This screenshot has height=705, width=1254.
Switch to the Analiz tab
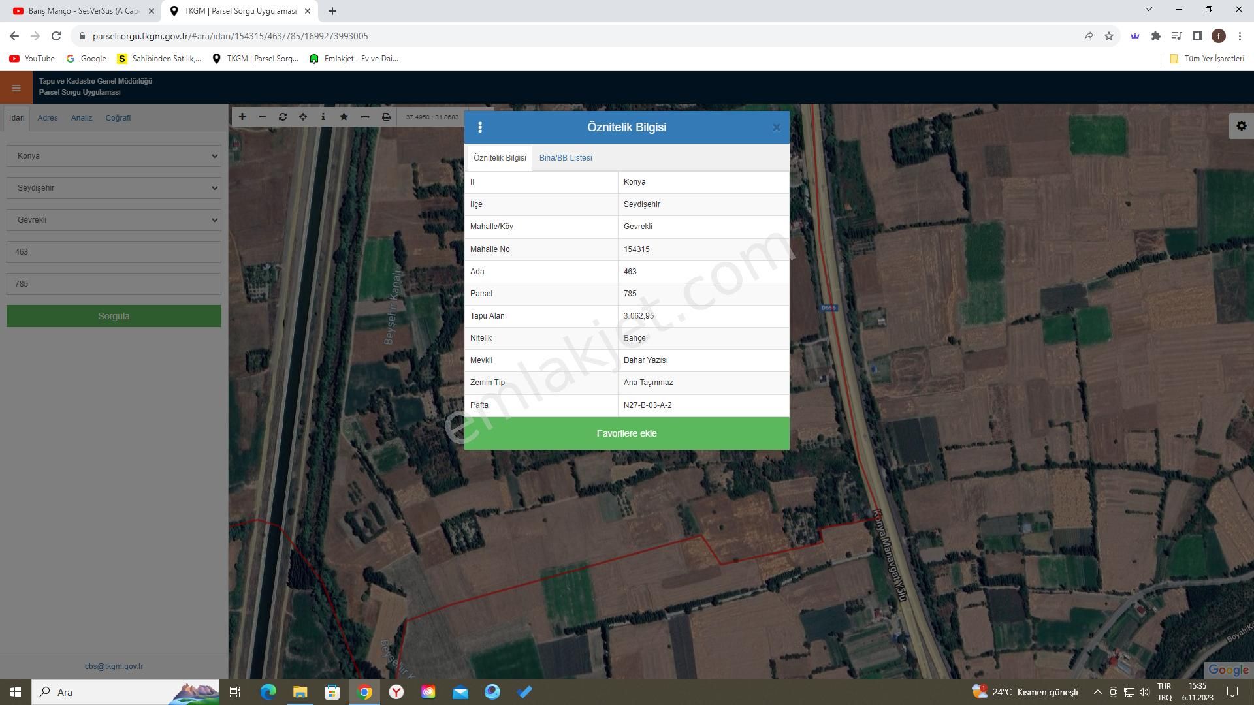tap(82, 118)
